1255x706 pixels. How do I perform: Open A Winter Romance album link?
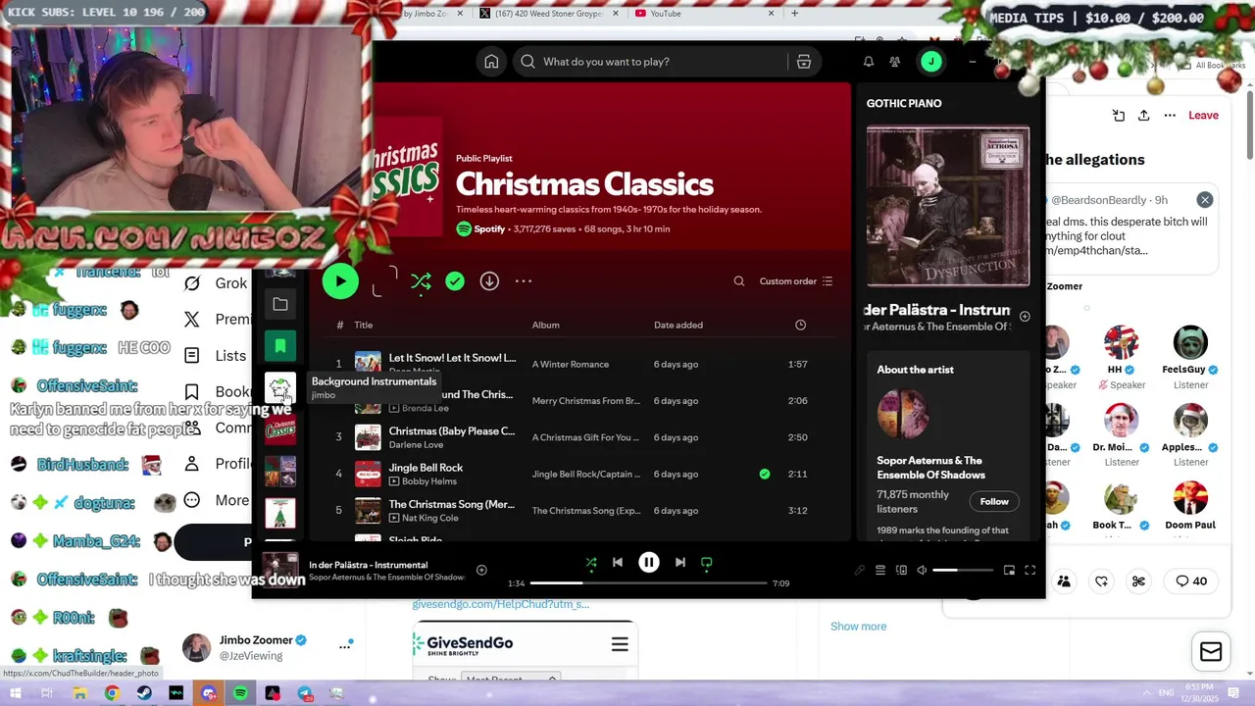pos(571,364)
